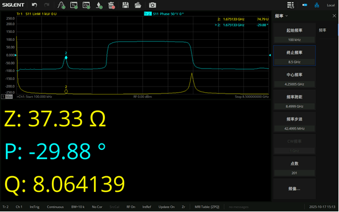The image size is (339, 212).
Task: Click the P: -29.88 ° readout
Action: [55, 151]
